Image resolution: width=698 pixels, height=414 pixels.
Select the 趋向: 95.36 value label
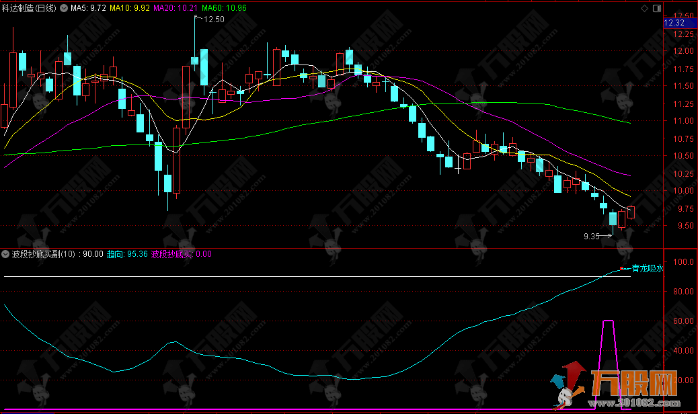(127, 254)
